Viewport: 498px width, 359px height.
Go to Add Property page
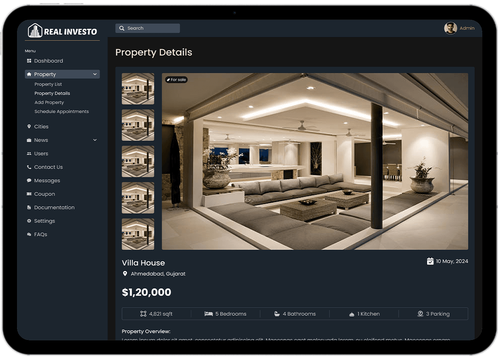pyautogui.click(x=49, y=102)
